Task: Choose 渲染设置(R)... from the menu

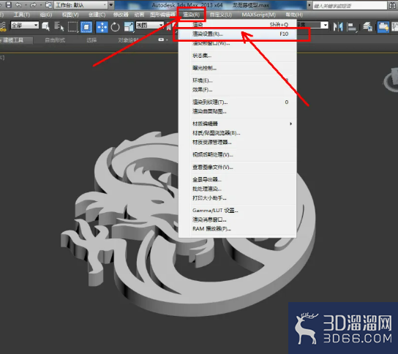Action: coord(238,34)
